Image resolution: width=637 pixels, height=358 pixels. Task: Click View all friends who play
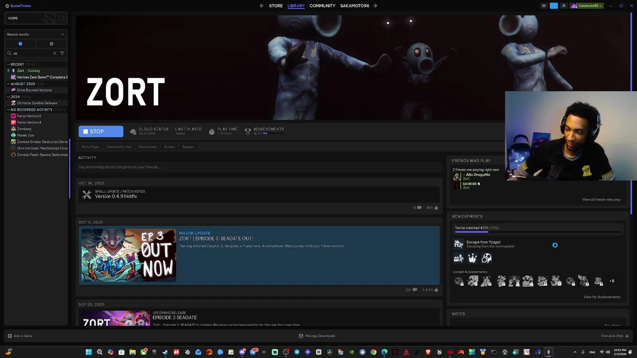[x=601, y=200]
